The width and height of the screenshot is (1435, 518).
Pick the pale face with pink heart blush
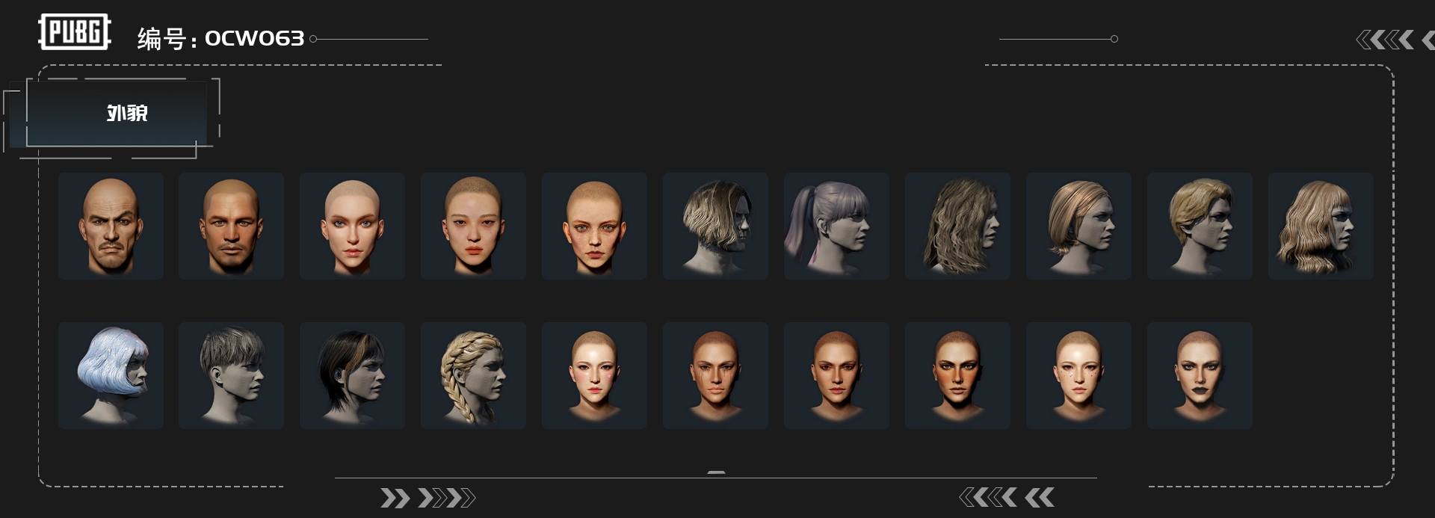click(594, 375)
